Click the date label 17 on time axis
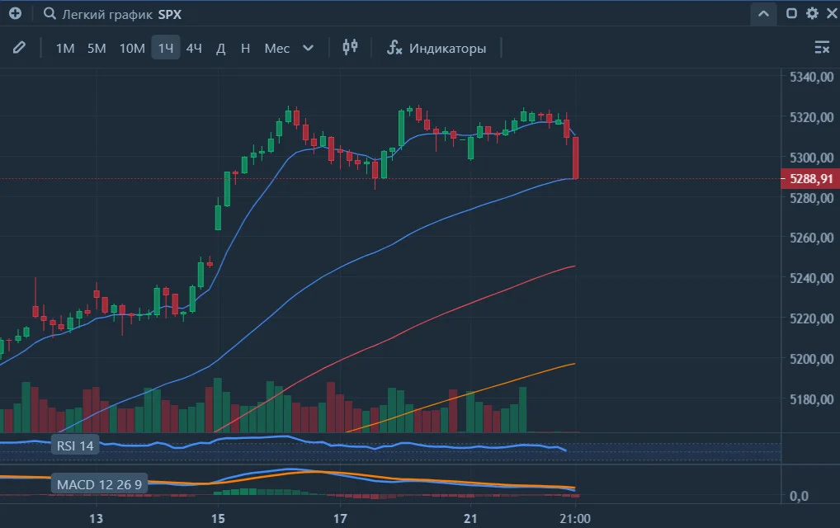The width and height of the screenshot is (840, 528). [340, 519]
